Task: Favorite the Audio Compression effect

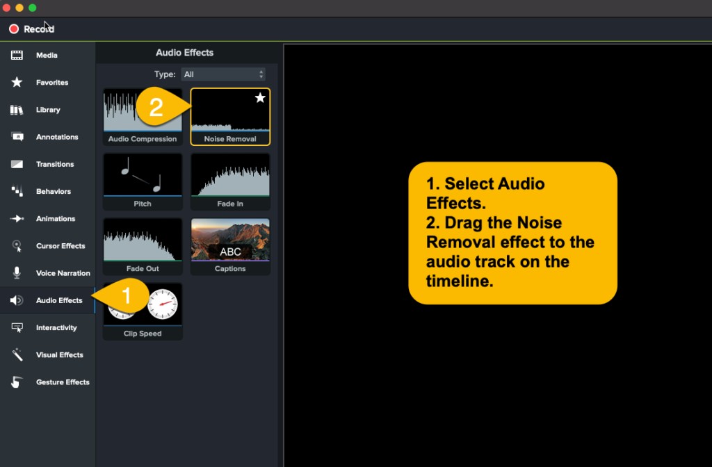Action: pyautogui.click(x=172, y=98)
